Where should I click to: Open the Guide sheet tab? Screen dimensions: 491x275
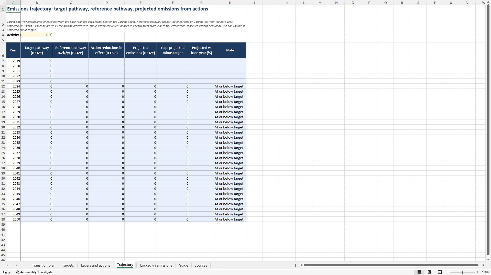[x=183, y=265]
